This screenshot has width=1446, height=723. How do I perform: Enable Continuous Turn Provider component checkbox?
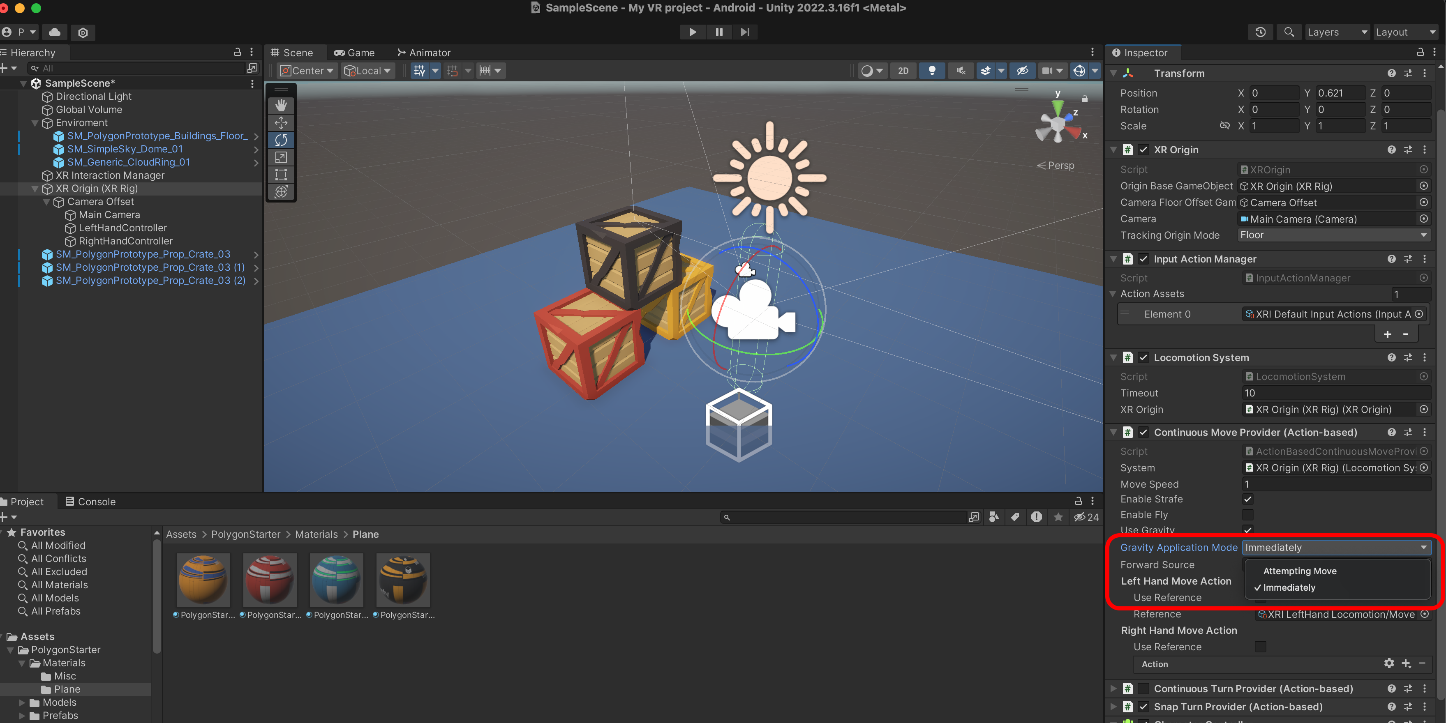1143,688
